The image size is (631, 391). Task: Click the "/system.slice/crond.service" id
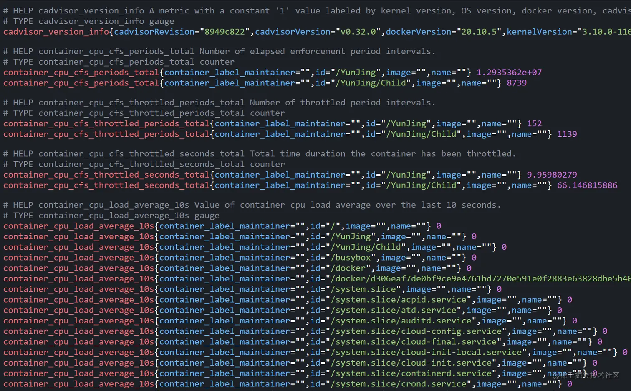point(399,384)
